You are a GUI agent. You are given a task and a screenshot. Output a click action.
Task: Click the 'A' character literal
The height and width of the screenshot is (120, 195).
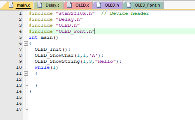pos(93,55)
